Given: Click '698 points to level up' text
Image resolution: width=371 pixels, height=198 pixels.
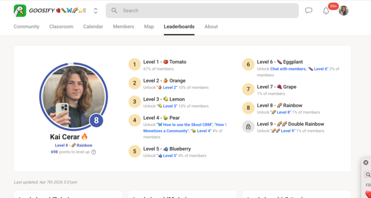Looking at the screenshot, I should point(70,152).
